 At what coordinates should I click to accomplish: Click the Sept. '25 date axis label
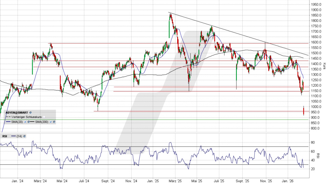point(242,181)
